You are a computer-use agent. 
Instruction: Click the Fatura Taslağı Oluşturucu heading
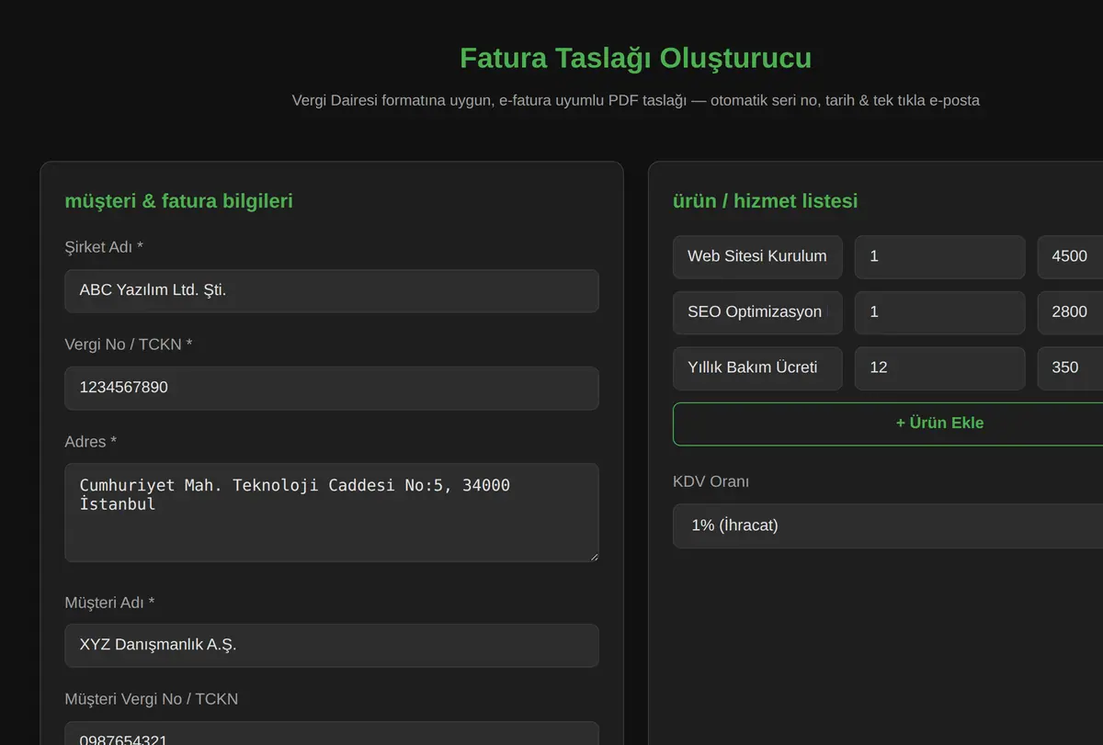[x=635, y=58]
